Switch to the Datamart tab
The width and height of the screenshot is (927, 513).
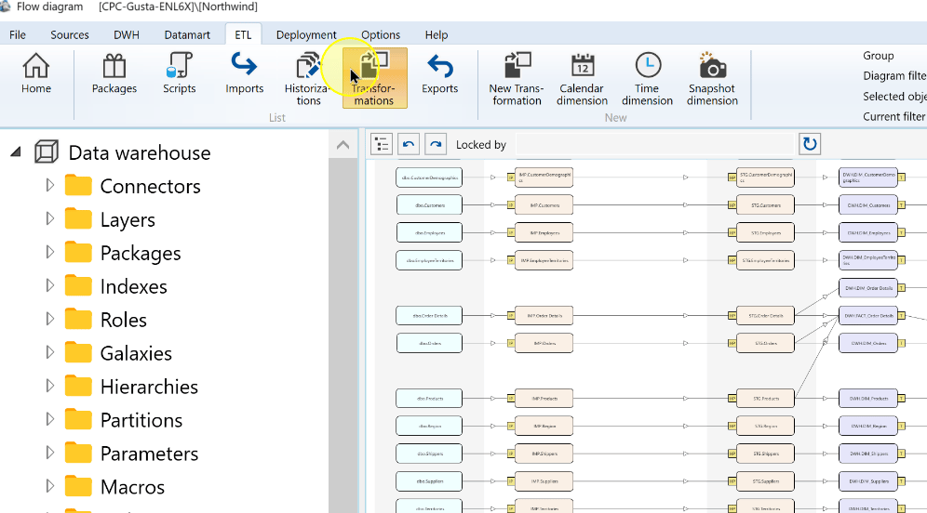tap(187, 34)
